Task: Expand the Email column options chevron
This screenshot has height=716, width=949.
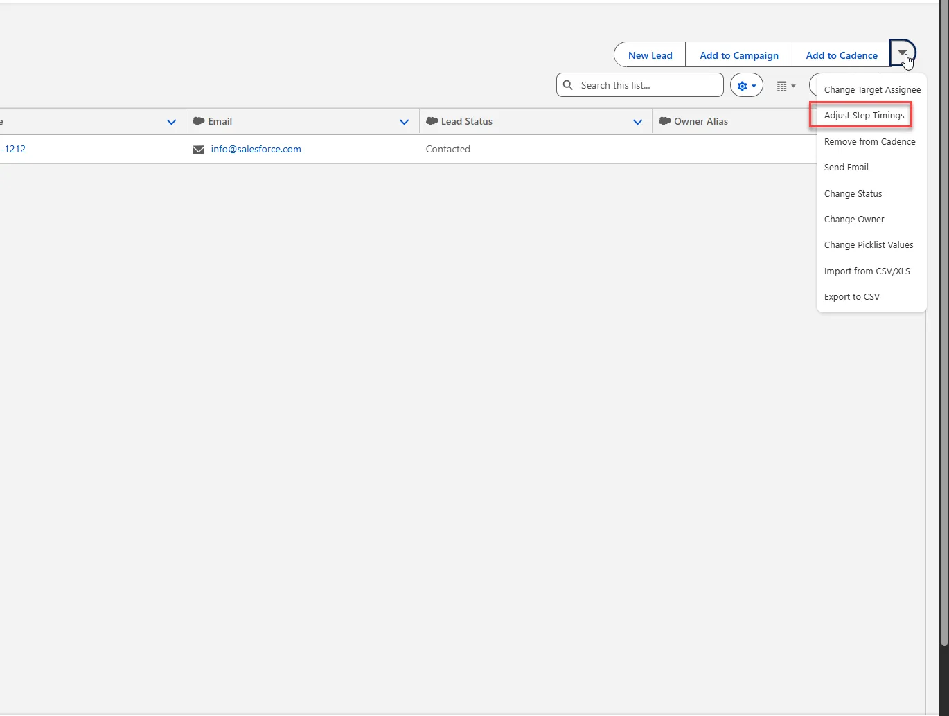Action: (404, 122)
